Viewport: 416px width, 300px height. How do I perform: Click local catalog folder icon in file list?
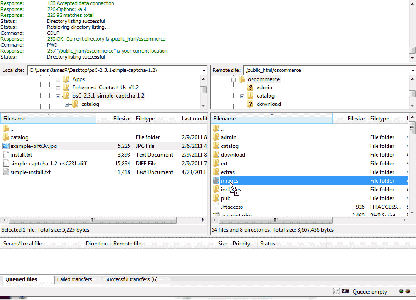tap(6, 137)
